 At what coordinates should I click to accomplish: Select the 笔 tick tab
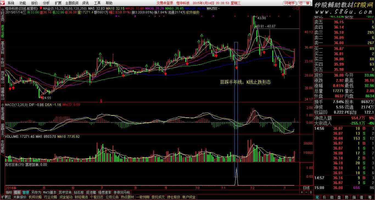317,197
